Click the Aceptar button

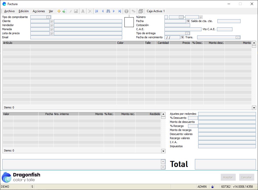228,177
